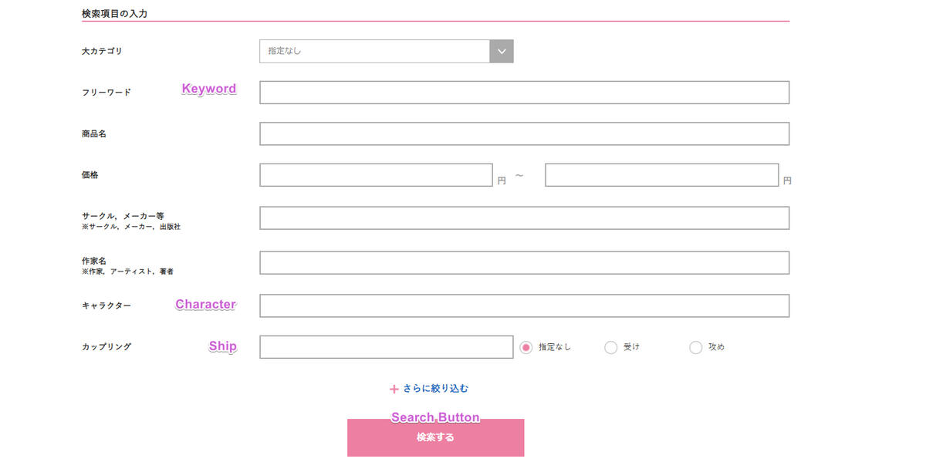Click the 作家名 text field
Image resolution: width=926 pixels, height=469 pixels.
click(524, 263)
